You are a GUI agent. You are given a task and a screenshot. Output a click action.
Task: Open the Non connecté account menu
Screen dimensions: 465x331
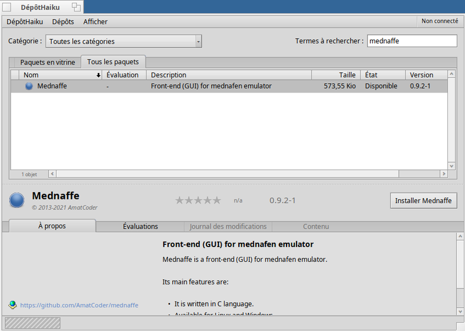pyautogui.click(x=439, y=22)
